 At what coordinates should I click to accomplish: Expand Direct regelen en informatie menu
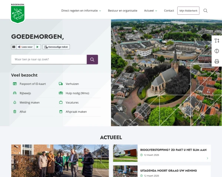81,11
